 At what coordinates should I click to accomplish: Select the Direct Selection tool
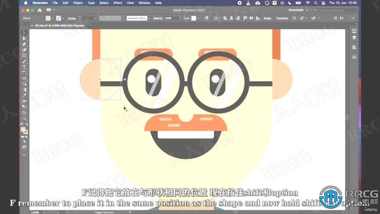(24, 39)
